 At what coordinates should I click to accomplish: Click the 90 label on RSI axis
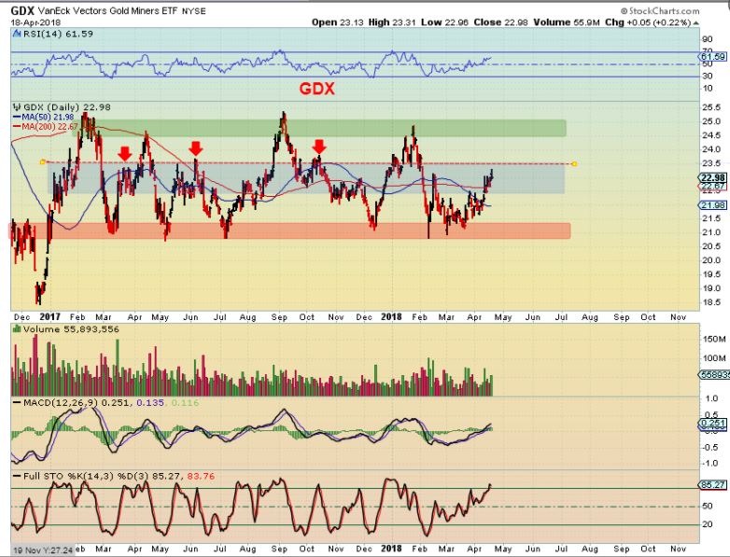pos(708,39)
